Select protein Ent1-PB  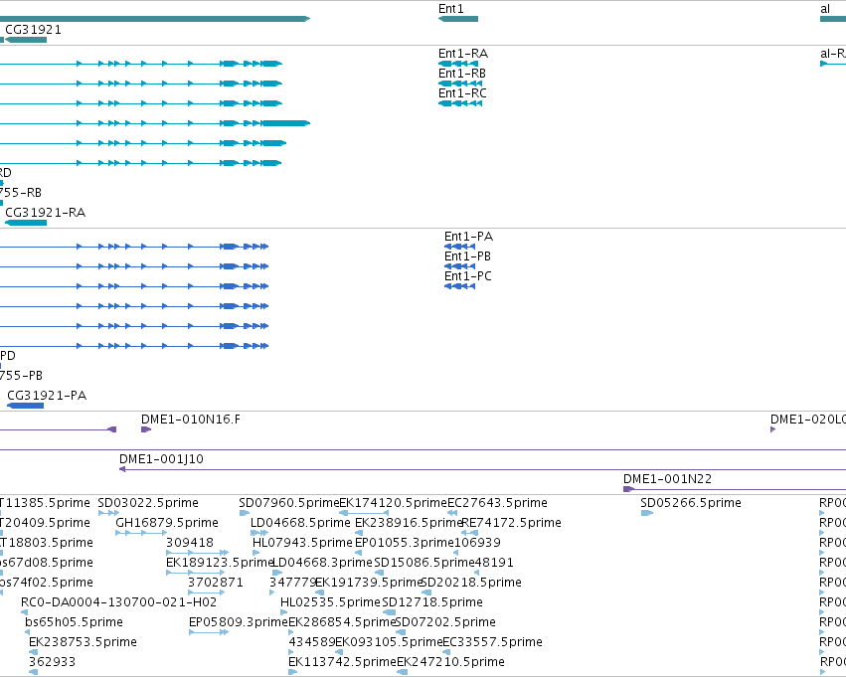(x=459, y=266)
